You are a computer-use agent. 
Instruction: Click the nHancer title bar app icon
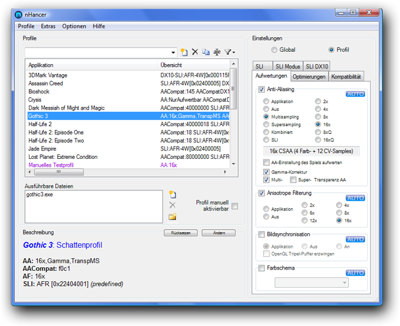point(19,15)
